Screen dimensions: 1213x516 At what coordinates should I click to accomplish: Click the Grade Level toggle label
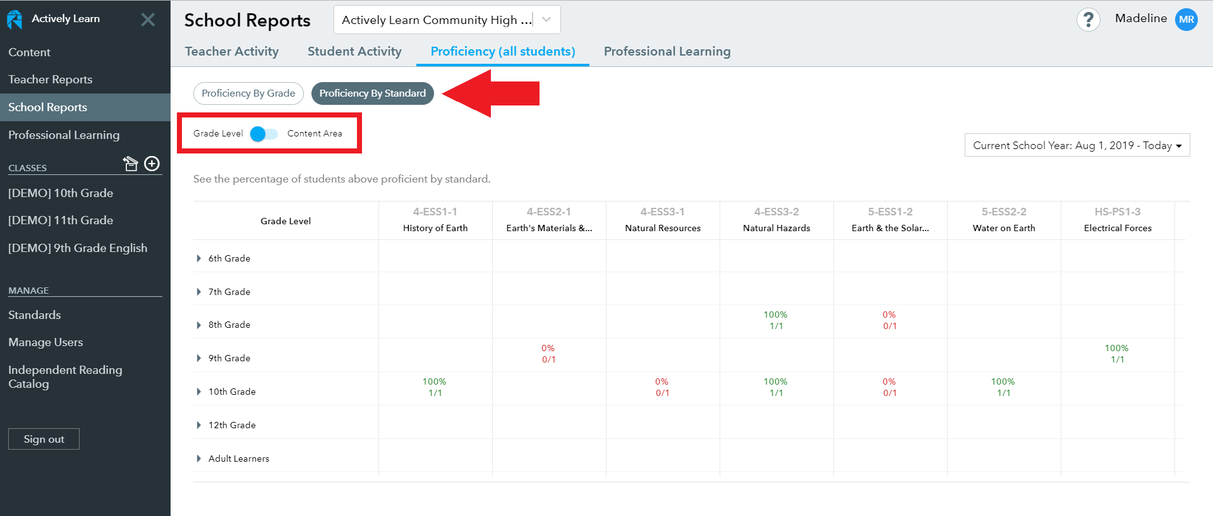[218, 134]
